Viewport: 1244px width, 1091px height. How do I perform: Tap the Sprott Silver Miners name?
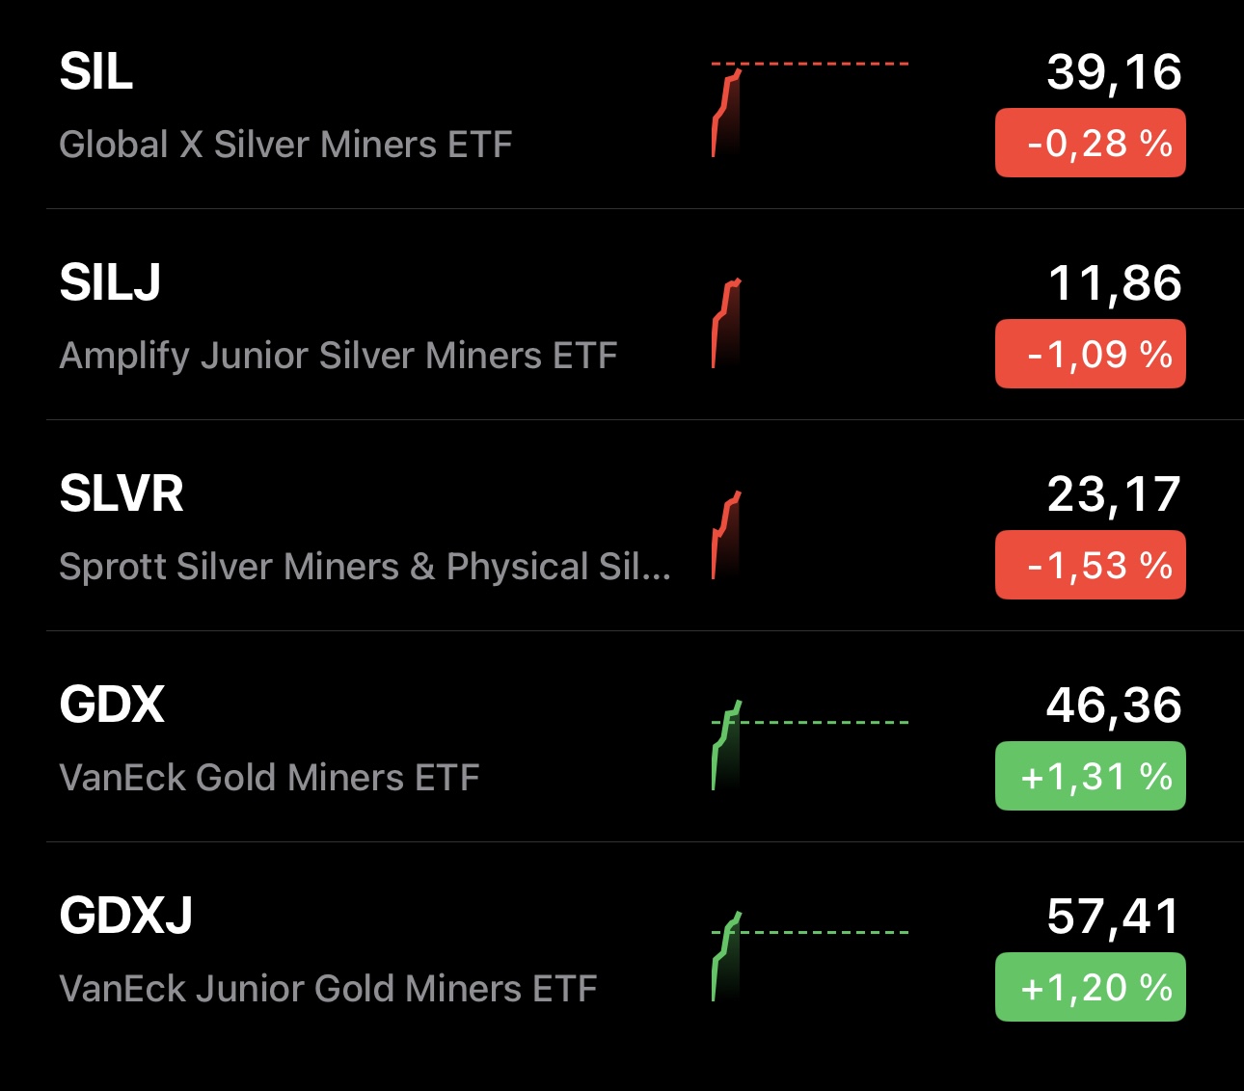365,567
